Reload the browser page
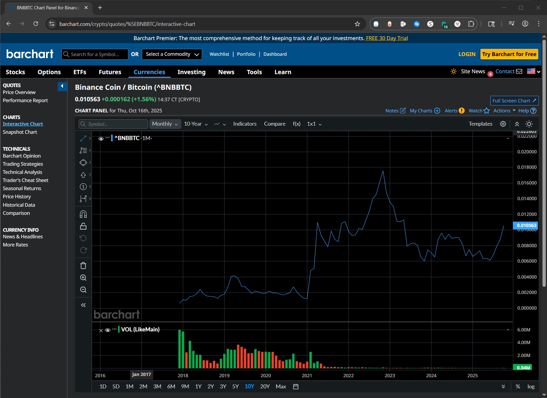 coord(36,24)
